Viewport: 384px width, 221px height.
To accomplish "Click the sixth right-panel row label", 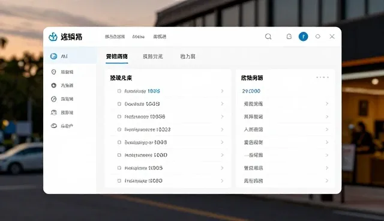I will point(253,168).
